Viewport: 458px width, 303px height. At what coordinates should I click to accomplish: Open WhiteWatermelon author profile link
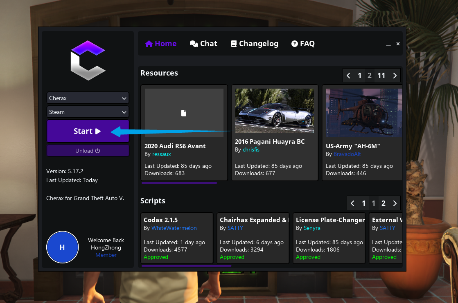click(x=174, y=228)
